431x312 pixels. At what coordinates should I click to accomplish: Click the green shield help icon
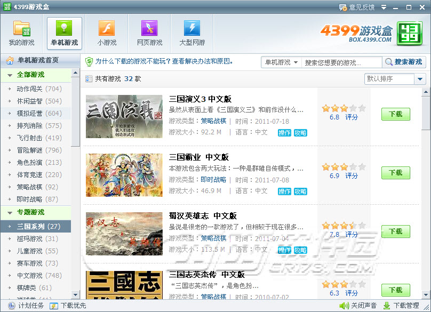89,61
